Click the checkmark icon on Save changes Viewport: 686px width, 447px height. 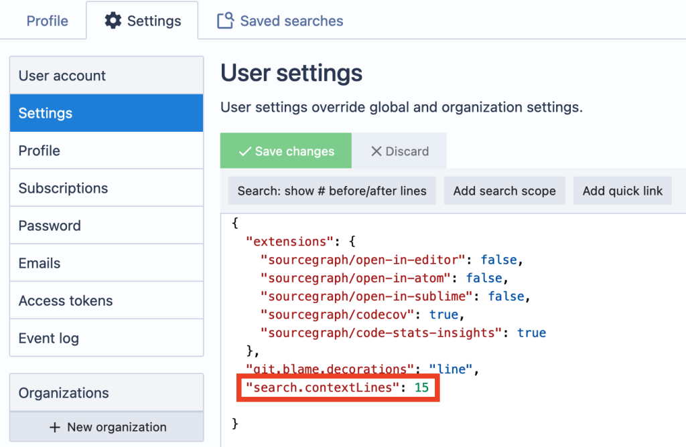[x=245, y=151]
